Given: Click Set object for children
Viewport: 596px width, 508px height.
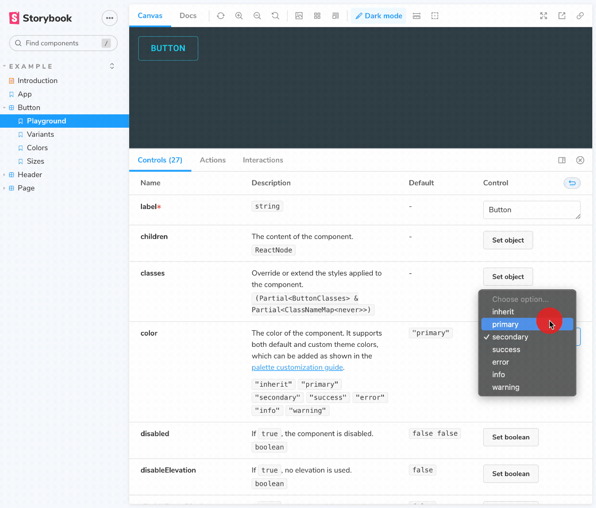Looking at the screenshot, I should pyautogui.click(x=508, y=240).
